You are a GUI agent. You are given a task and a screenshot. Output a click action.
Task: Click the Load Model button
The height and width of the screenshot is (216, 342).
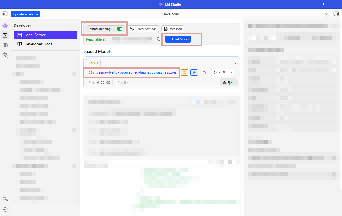point(178,39)
